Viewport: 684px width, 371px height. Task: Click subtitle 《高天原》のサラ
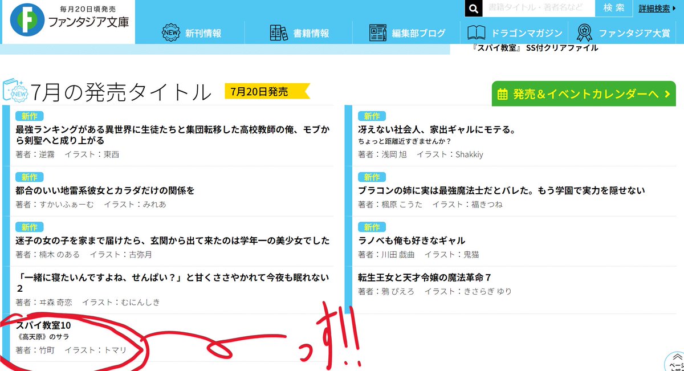[42, 336]
